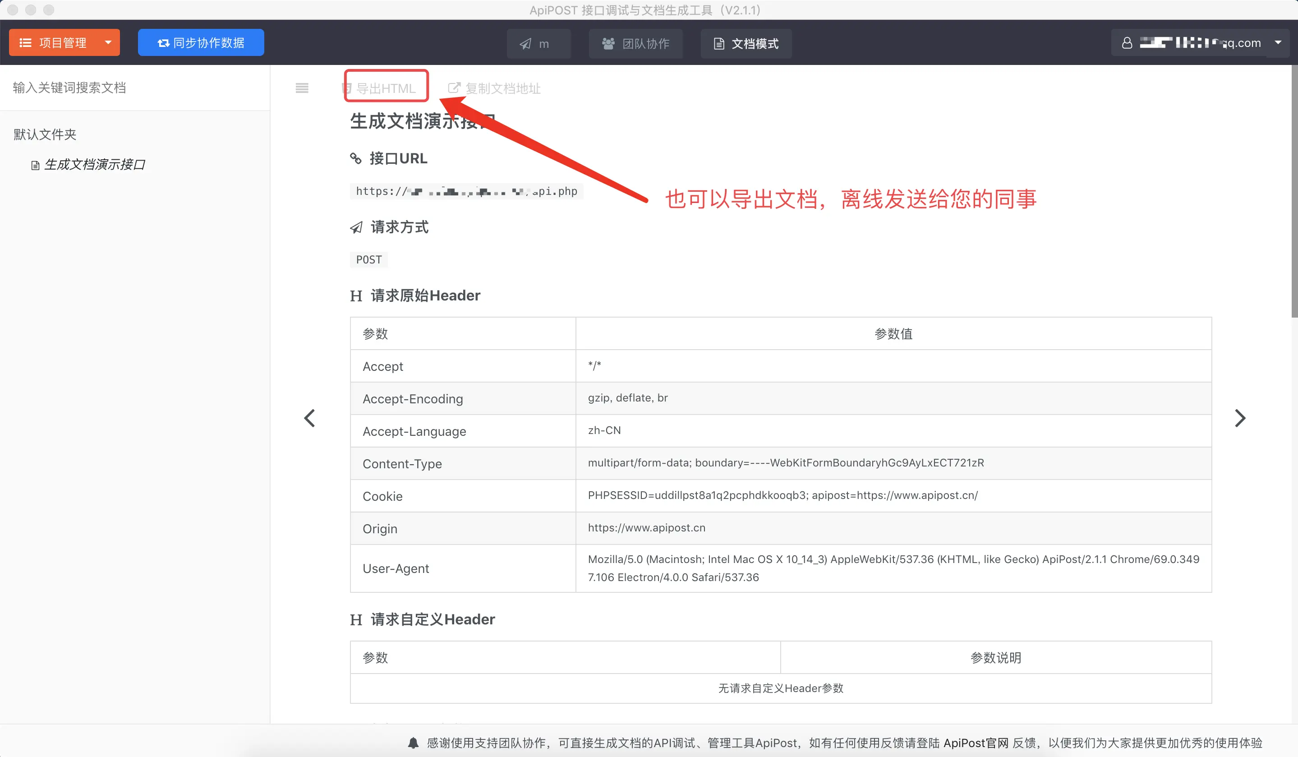Go to previous document with left chevron
This screenshot has height=757, width=1298.
pos(309,418)
